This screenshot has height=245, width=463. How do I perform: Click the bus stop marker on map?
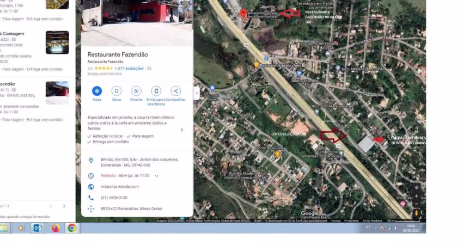tap(266, 58)
